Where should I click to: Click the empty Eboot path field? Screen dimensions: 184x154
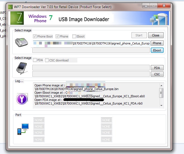(91, 50)
